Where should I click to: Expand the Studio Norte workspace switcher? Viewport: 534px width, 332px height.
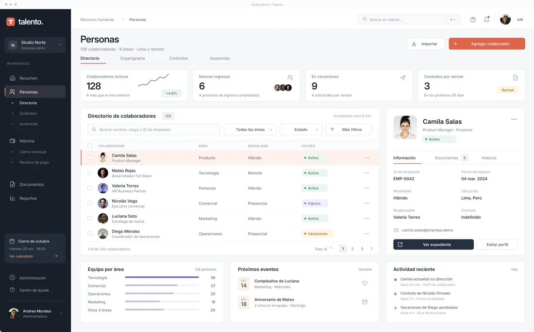click(35, 45)
